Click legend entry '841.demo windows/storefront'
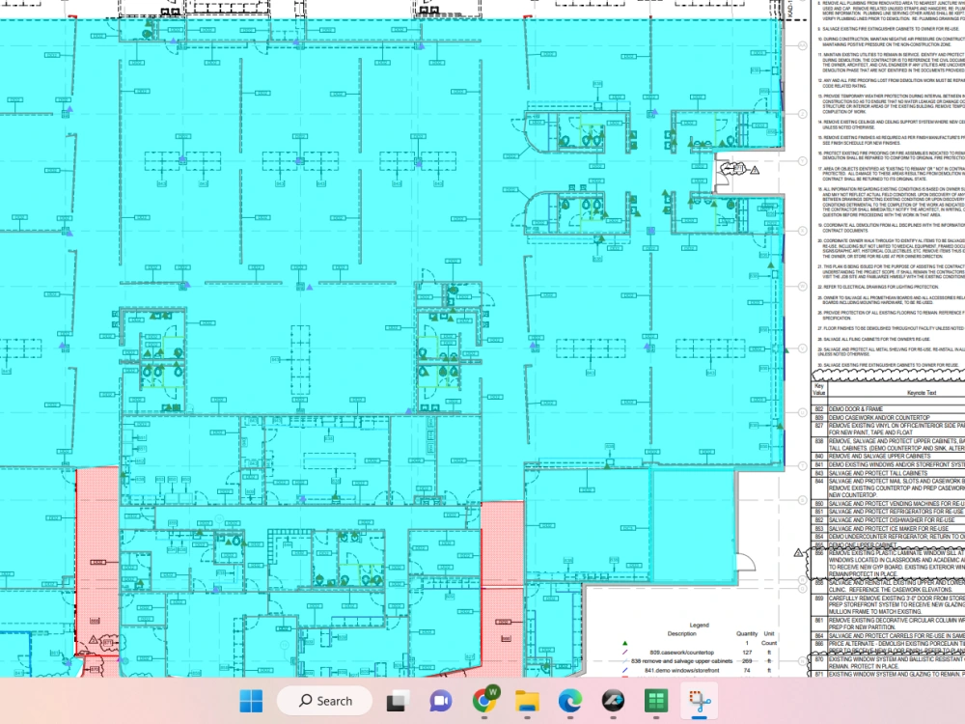Image resolution: width=965 pixels, height=724 pixels. [x=682, y=671]
